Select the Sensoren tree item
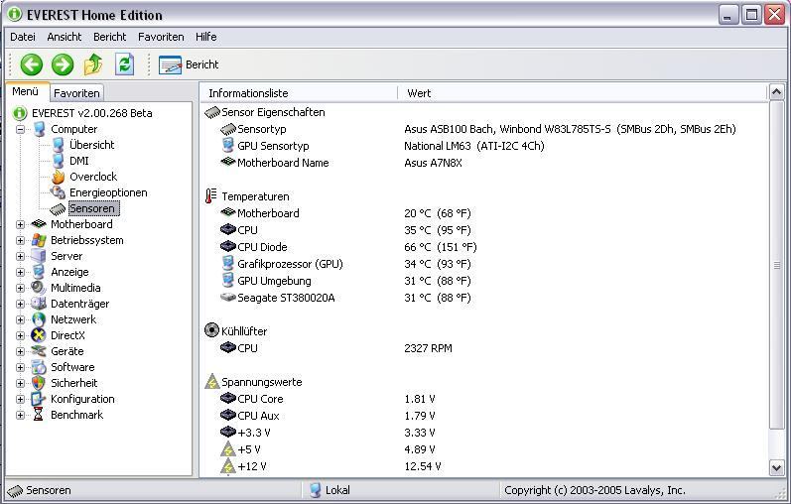Image resolution: width=791 pixels, height=504 pixels. click(x=92, y=208)
